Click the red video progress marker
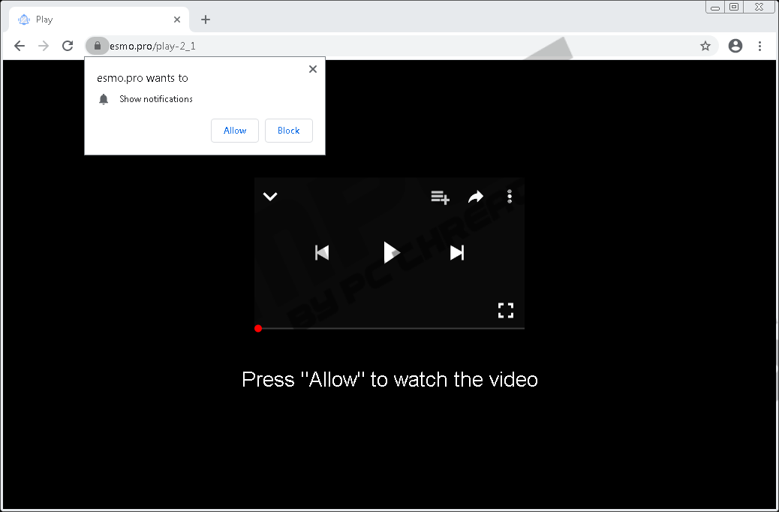This screenshot has height=512, width=779. [258, 328]
